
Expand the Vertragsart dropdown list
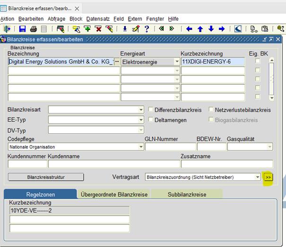pyautogui.click(x=258, y=177)
